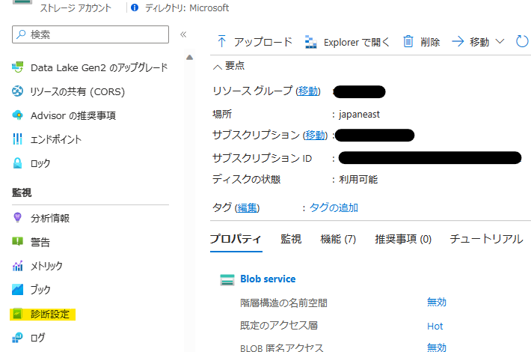Open the 機能 (7) tab
Viewport: 531px width, 352px height.
tap(338, 239)
